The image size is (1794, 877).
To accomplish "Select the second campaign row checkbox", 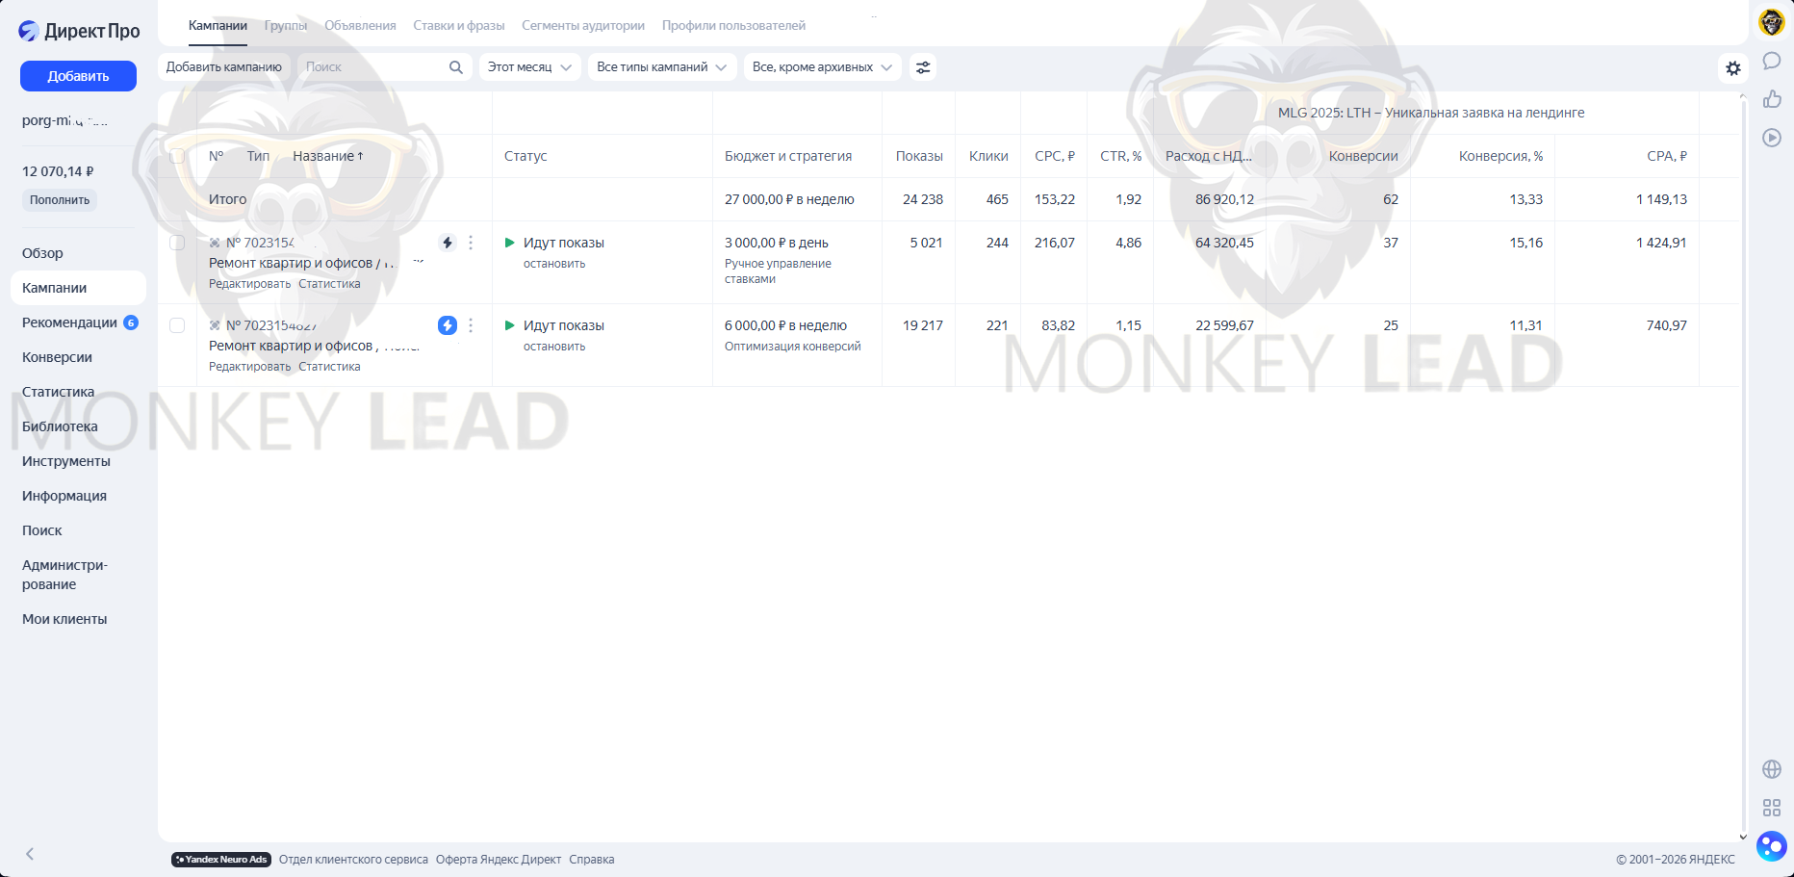I will coord(177,325).
